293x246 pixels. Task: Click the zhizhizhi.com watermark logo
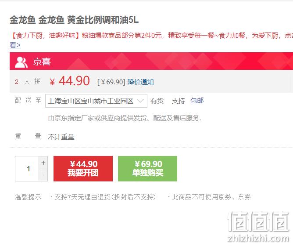[258, 227]
